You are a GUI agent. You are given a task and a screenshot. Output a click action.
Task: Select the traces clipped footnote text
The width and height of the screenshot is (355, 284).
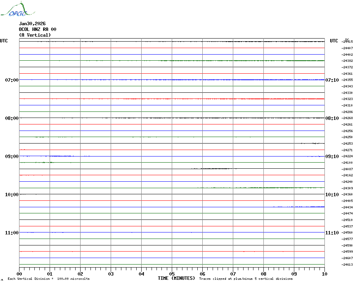click(246, 279)
